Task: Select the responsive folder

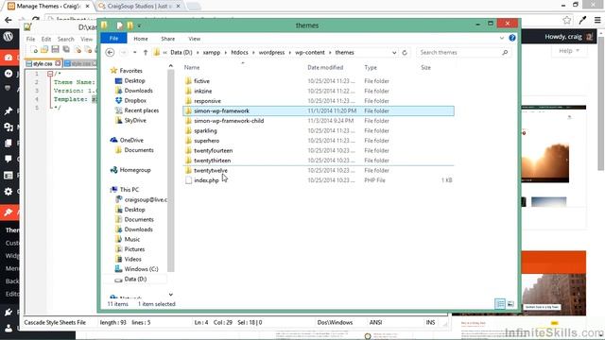Action: (208, 101)
